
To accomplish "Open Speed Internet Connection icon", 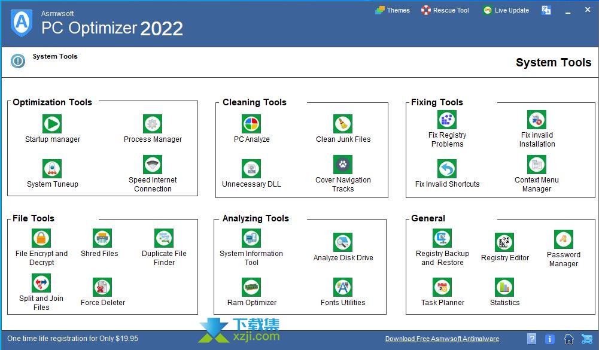I will [153, 165].
